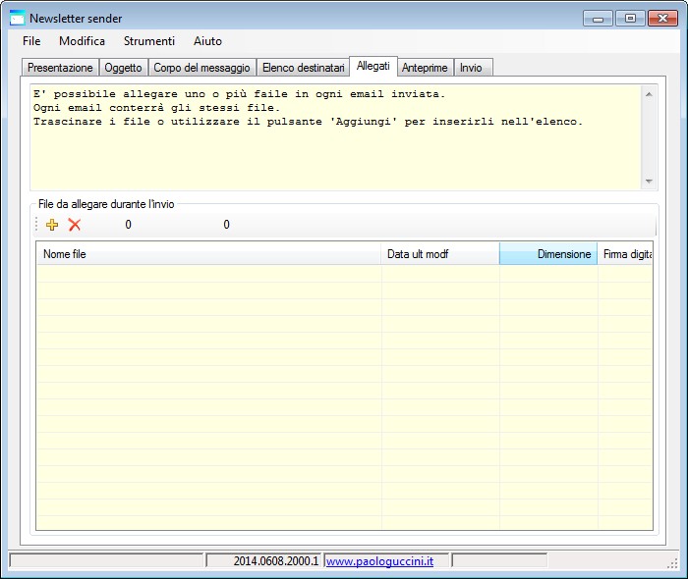Click the version text 2014.0608.2000.1
This screenshot has height=579, width=688.
(x=276, y=561)
